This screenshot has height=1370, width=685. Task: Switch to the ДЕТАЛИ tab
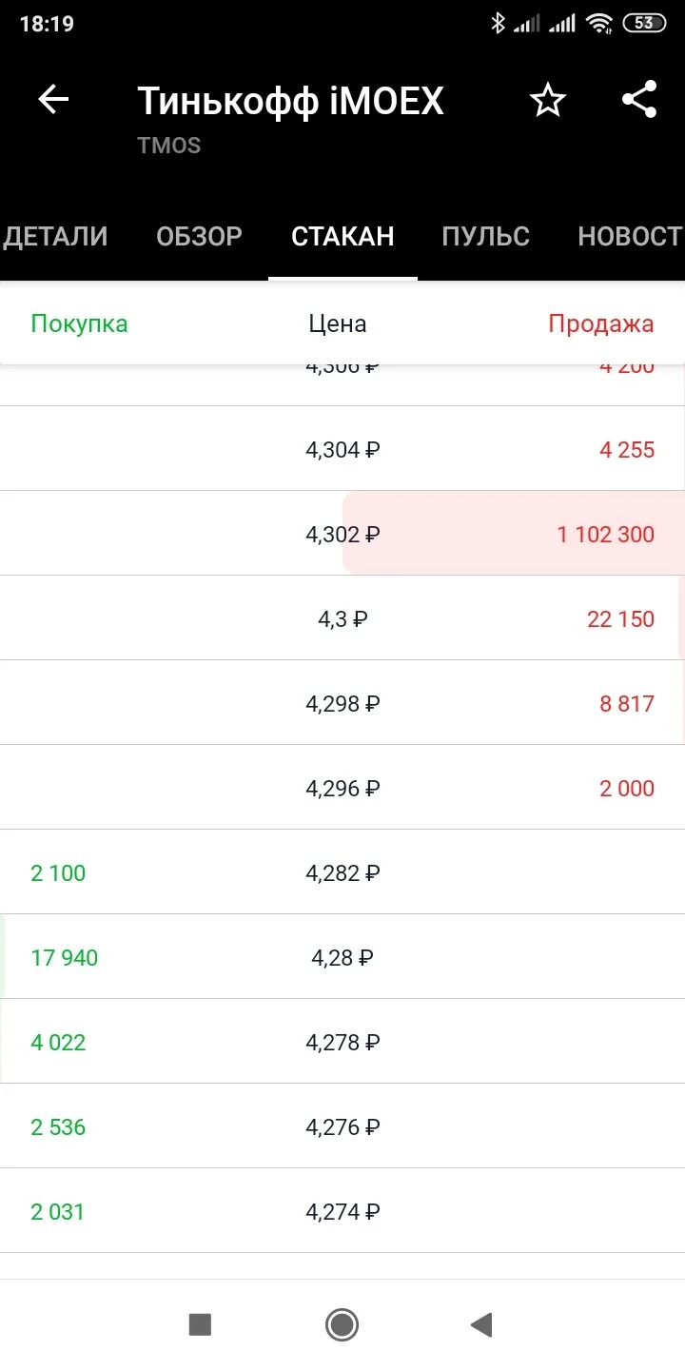tap(55, 236)
